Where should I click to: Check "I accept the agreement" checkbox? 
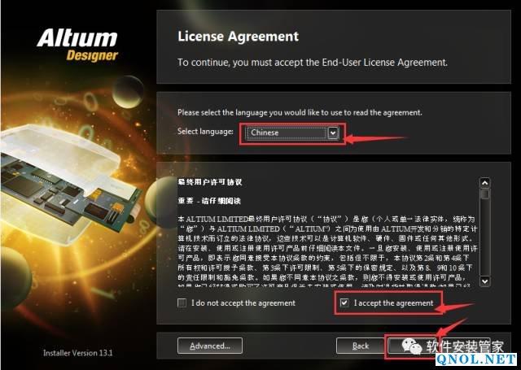tap(344, 303)
